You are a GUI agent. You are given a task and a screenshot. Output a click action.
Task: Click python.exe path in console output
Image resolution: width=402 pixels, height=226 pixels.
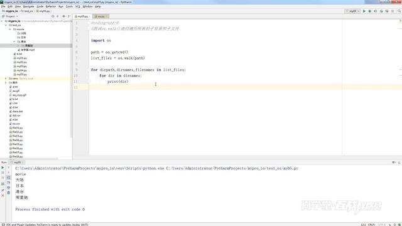[x=90, y=168]
